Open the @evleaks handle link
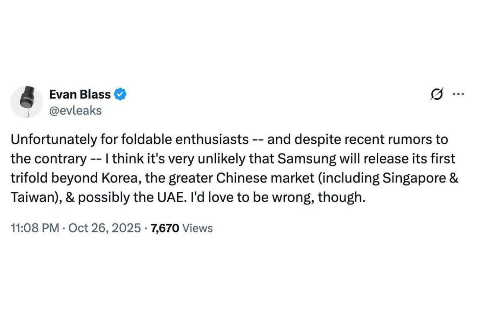Image resolution: width=477 pixels, height=317 pixels. click(x=75, y=110)
